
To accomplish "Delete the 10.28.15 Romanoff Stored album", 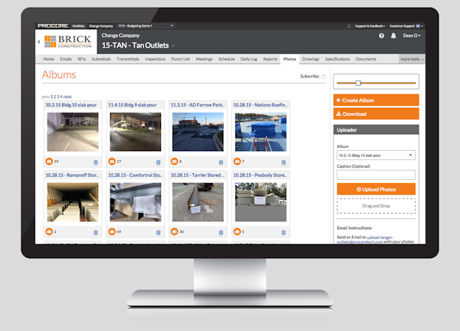I will coord(96,232).
